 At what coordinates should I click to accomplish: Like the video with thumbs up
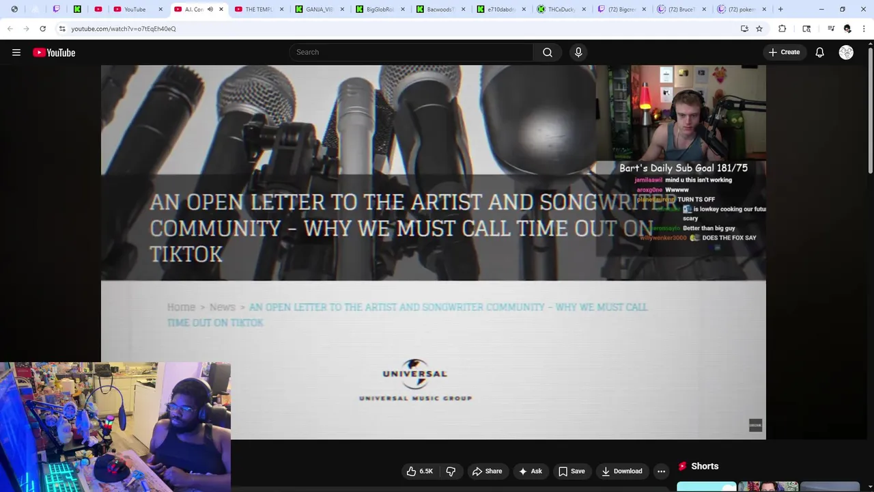(x=419, y=471)
